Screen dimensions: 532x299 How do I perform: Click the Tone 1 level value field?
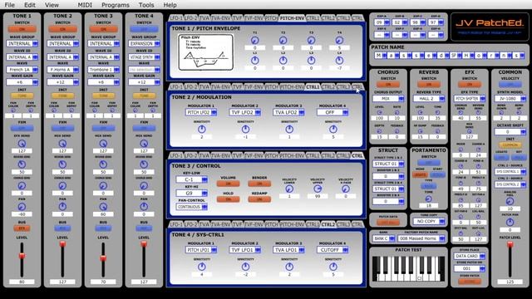click(x=22, y=282)
